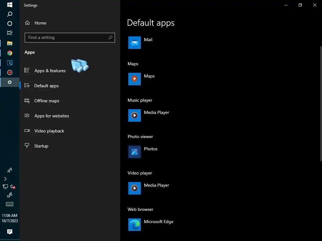Viewport: 322px width, 241px height.
Task: Click the Apps & features list icon
Action: click(x=27, y=70)
